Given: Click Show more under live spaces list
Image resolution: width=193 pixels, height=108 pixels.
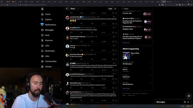Looking at the screenshot, I should pyautogui.click(x=126, y=43).
